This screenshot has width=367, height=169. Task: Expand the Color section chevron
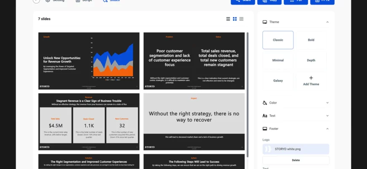coord(327,103)
